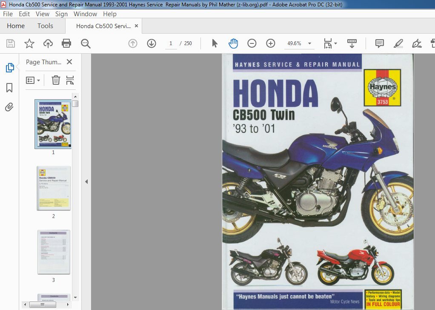Click the Print file icon
Screen dimensions: 435x310
66,43
